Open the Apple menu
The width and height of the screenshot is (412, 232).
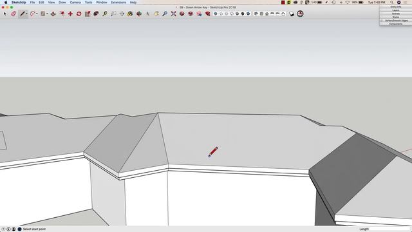pos(6,3)
